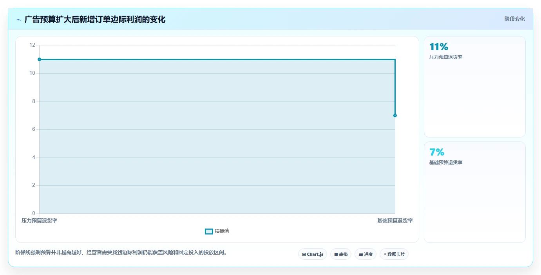Click the y-axis tick label 12
This screenshot has width=541, height=275.
(x=32, y=45)
